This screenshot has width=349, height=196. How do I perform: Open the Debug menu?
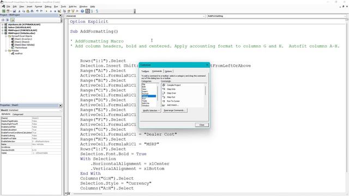click(48, 7)
